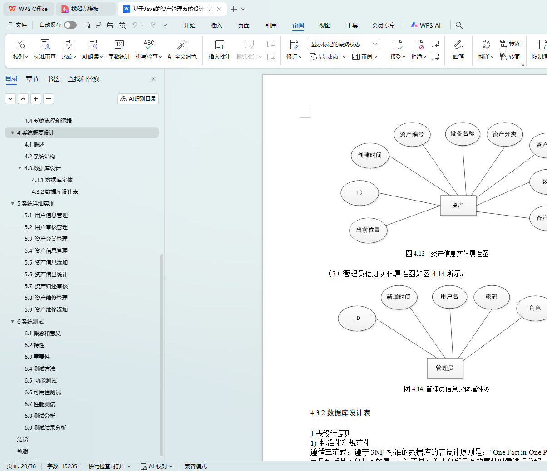Click the AI识别目录 button
Image resolution: width=547 pixels, height=471 pixels.
point(138,98)
